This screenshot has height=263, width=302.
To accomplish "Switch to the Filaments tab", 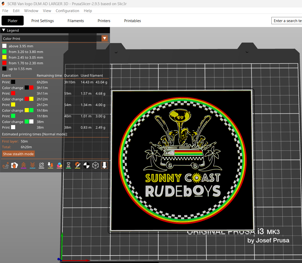I will coord(76,21).
